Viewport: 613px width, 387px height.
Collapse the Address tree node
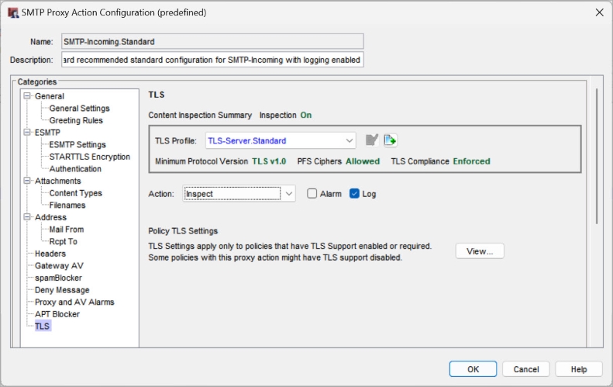point(27,217)
